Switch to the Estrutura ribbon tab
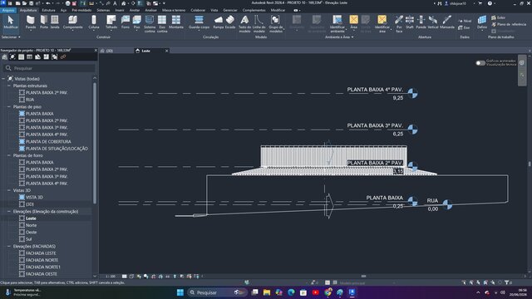This screenshot has height=299, width=532. [48, 10]
